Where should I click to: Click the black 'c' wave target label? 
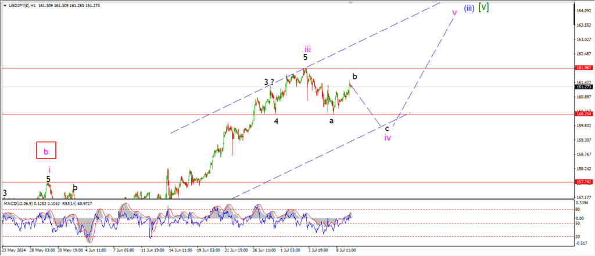pyautogui.click(x=387, y=128)
